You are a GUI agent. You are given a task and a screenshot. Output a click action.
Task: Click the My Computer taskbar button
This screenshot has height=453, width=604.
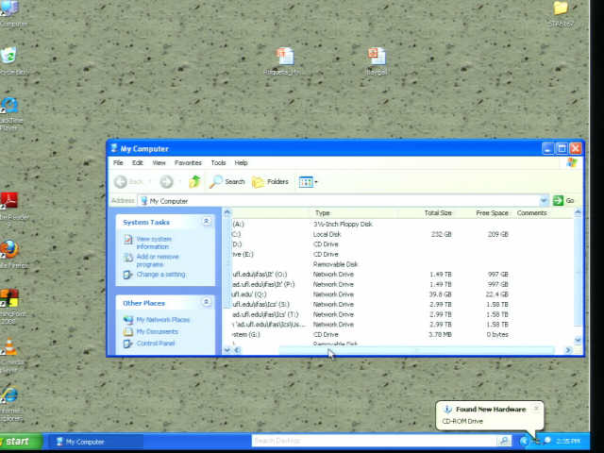point(94,442)
